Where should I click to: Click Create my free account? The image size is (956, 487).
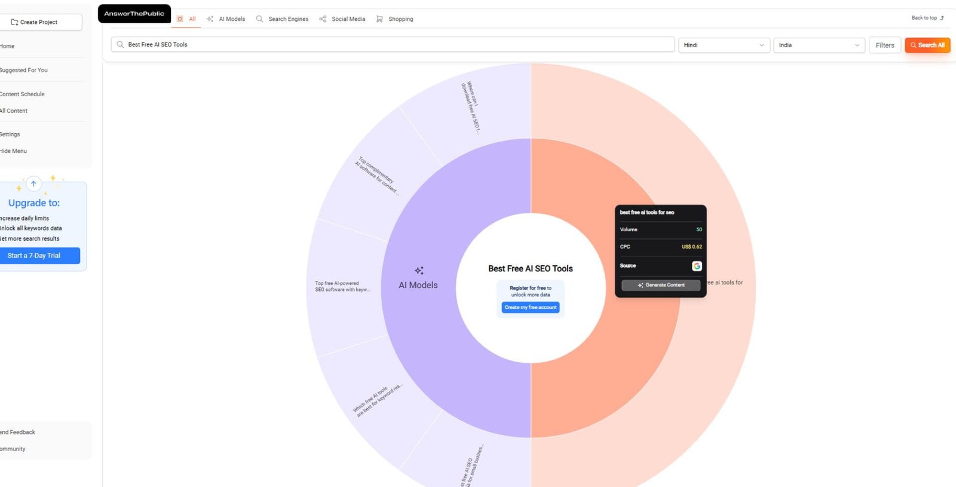pyautogui.click(x=531, y=307)
